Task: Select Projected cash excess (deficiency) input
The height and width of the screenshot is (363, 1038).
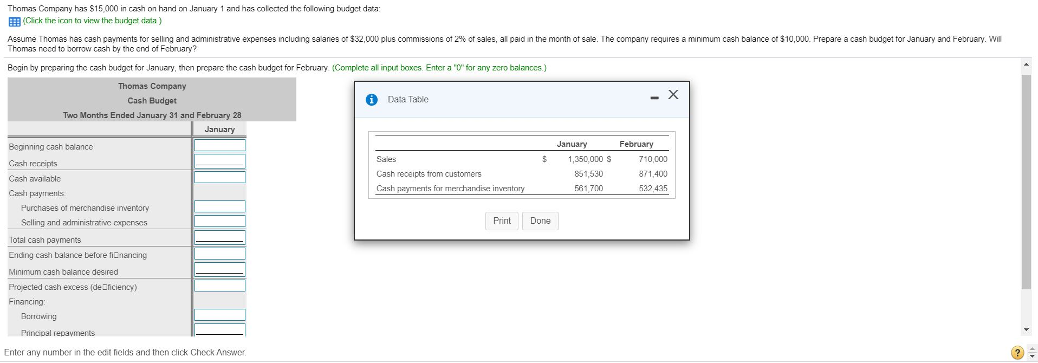Action: 220,286
